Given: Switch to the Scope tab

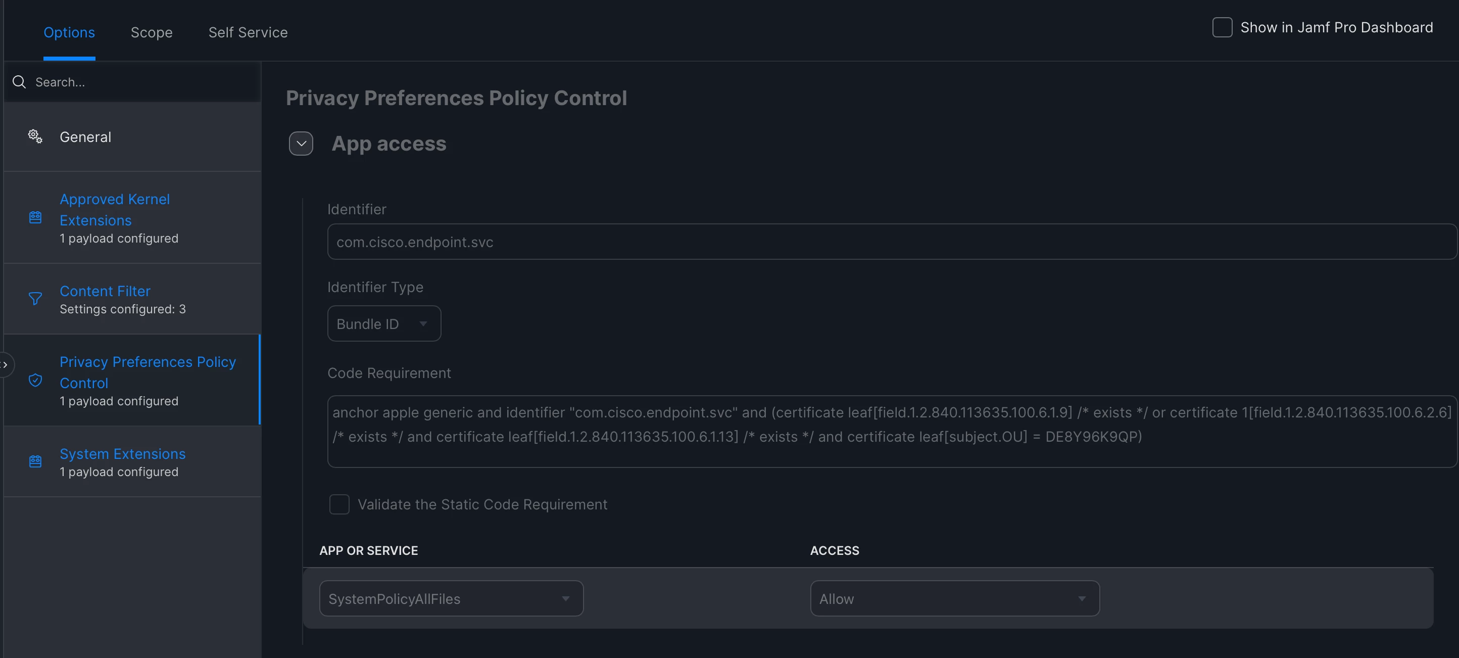Looking at the screenshot, I should click(x=151, y=32).
